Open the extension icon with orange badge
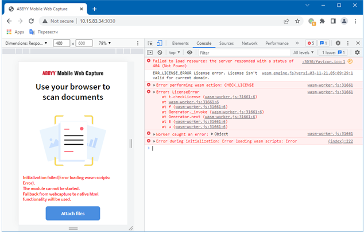364x232 pixels. (x=312, y=21)
